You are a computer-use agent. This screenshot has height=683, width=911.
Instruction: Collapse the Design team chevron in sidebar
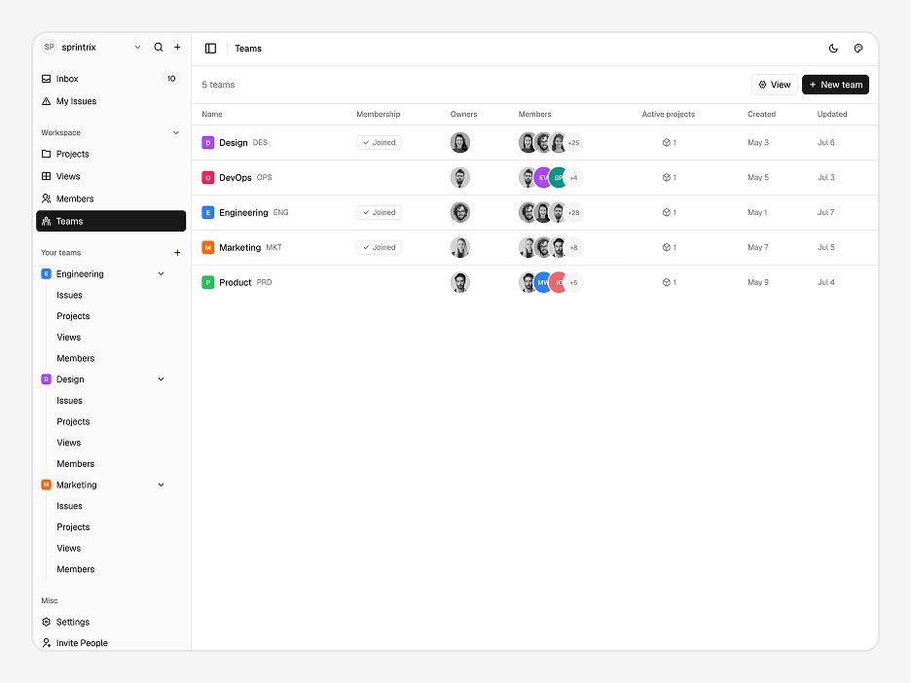pos(161,379)
